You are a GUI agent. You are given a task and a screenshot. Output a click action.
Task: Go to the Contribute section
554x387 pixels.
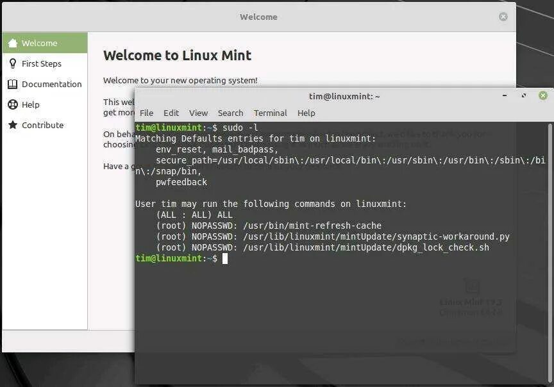[x=45, y=125]
